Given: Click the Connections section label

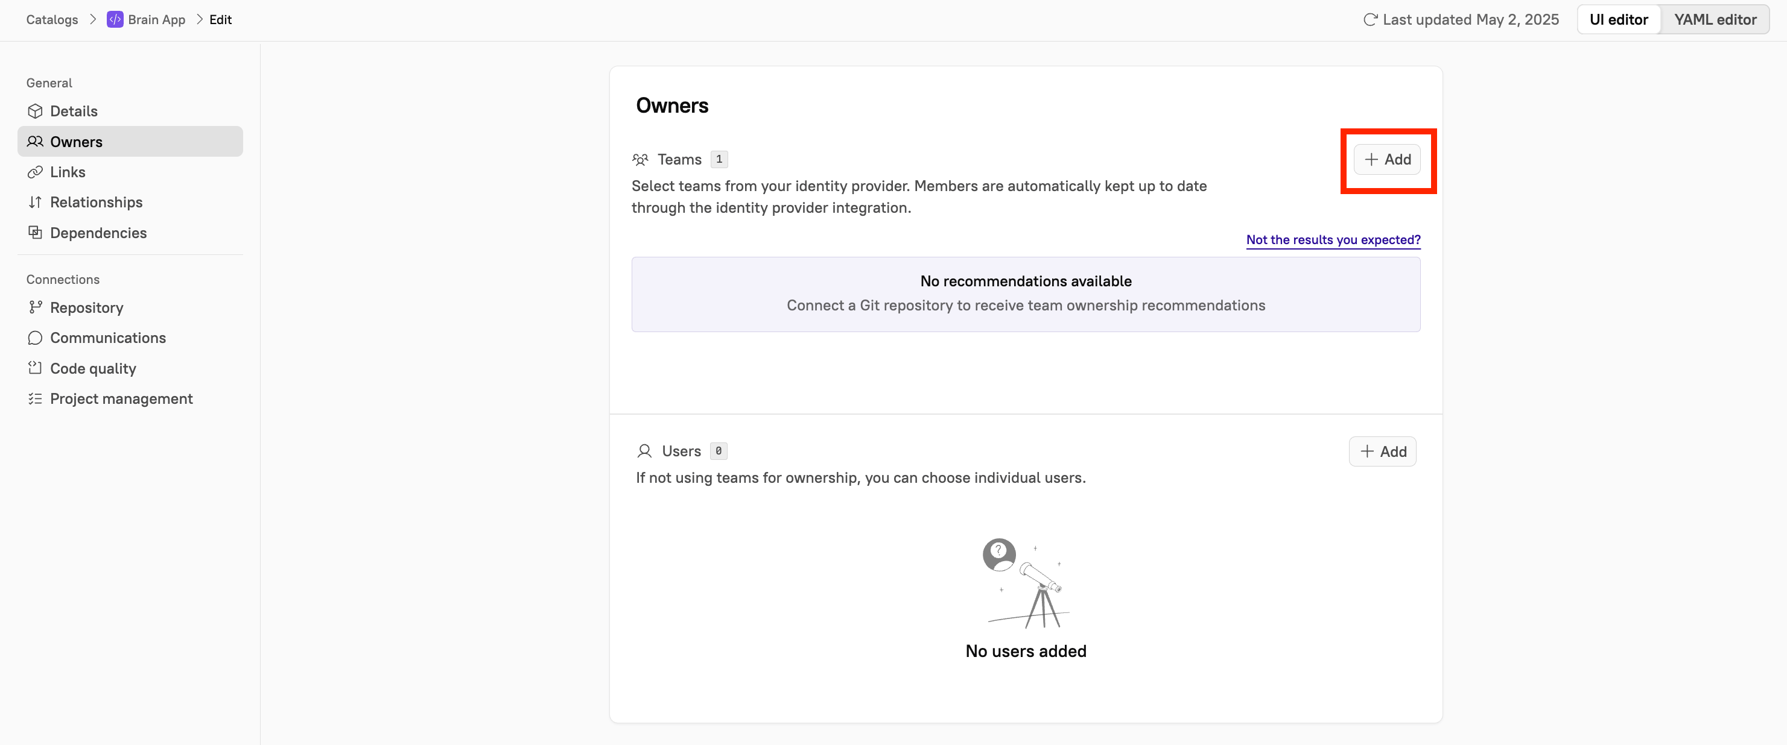Looking at the screenshot, I should (x=63, y=279).
